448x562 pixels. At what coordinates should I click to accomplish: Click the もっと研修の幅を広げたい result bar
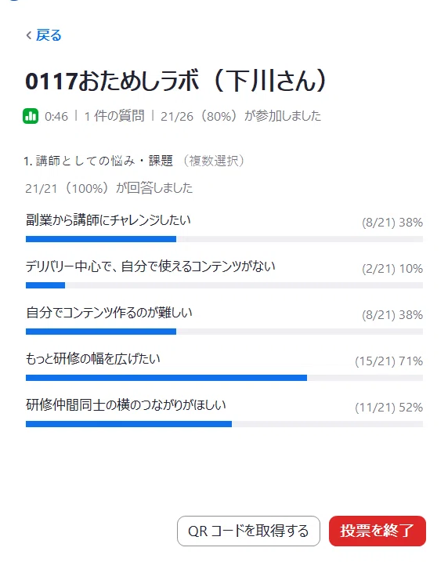(x=224, y=378)
